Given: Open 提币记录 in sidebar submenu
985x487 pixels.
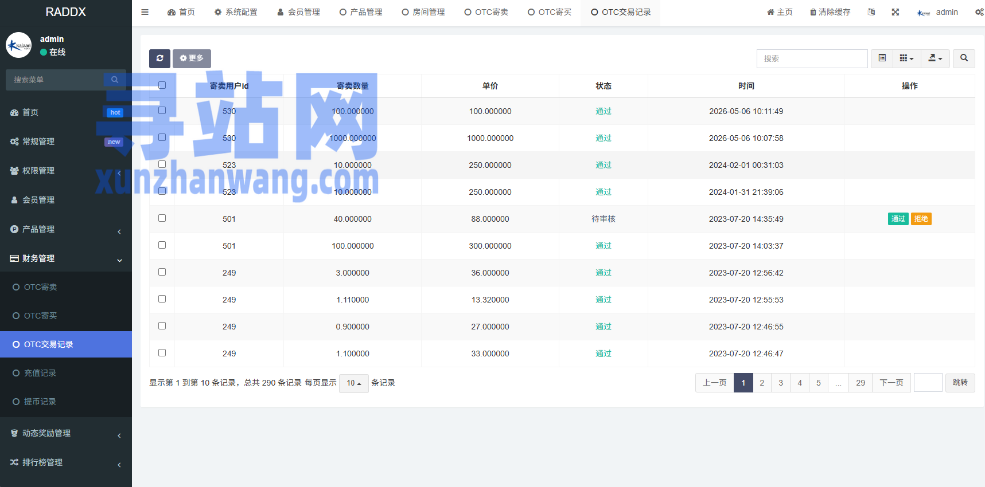Looking at the screenshot, I should coord(66,402).
